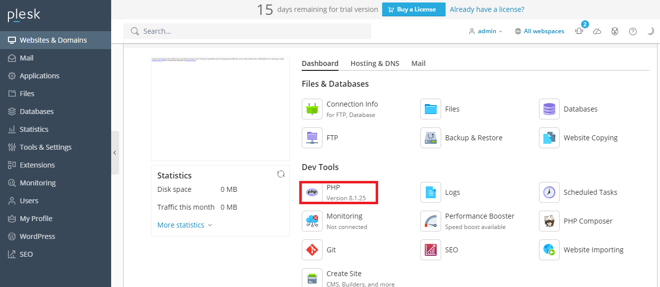This screenshot has width=660, height=287.
Task: Open the PHP Composer icon
Action: click(549, 221)
